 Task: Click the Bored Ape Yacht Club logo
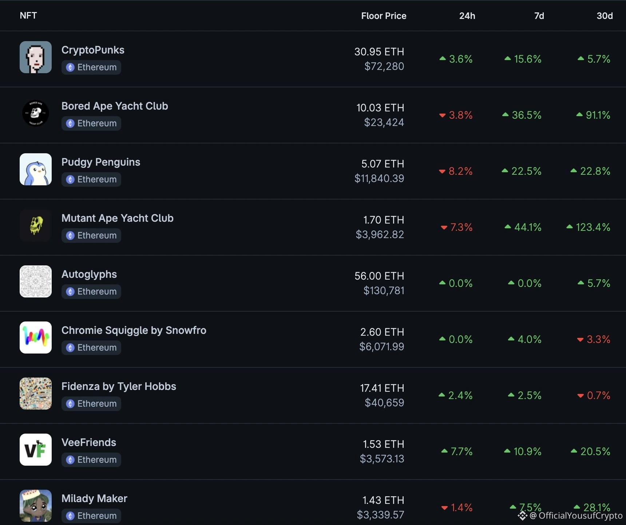point(36,113)
